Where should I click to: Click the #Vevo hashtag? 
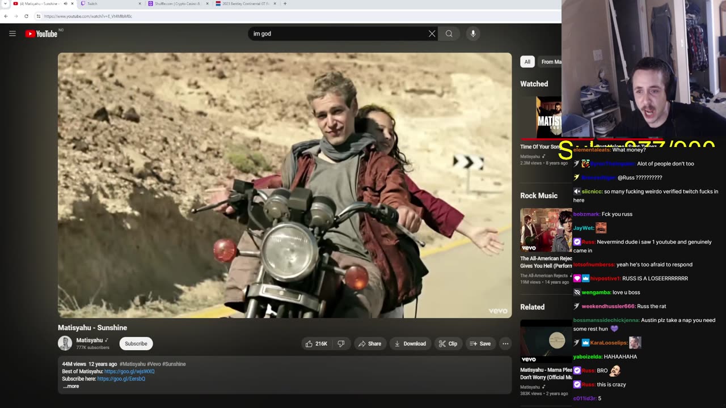(154, 364)
